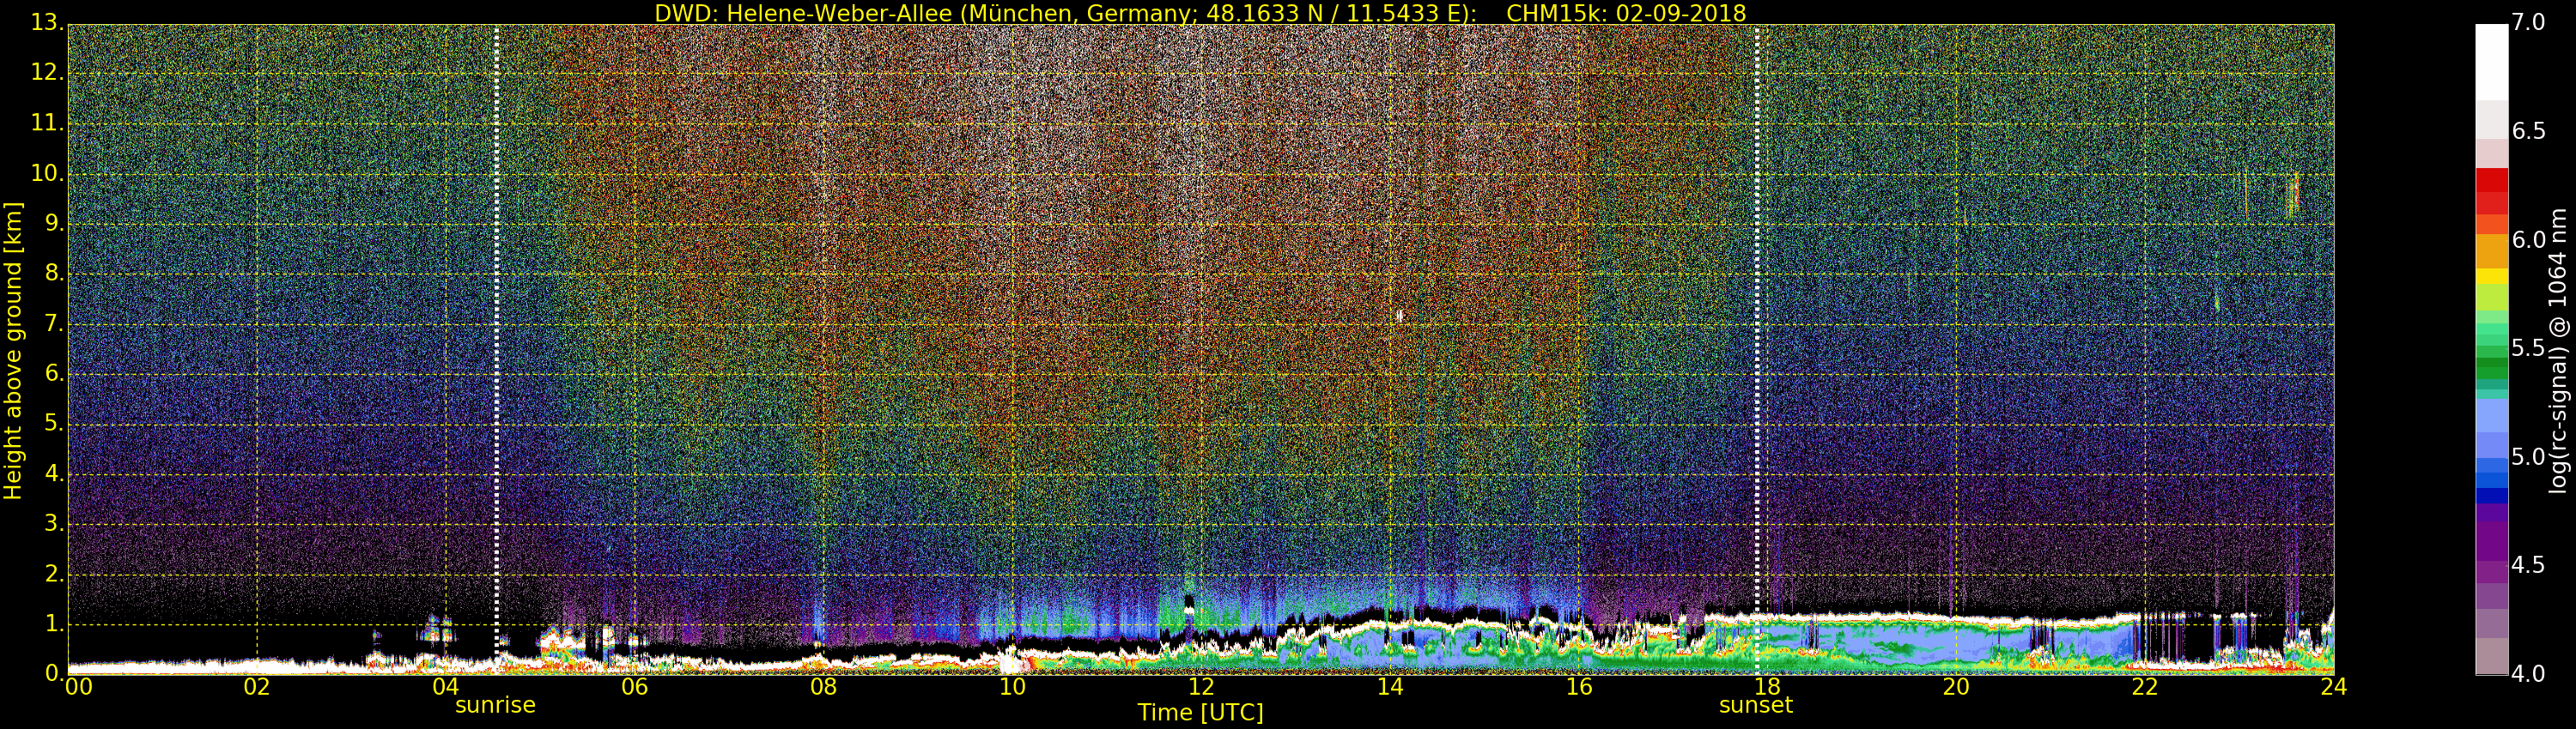Select the sunrise label below the time axis
Viewport: 2576px width, 729px height.
[x=495, y=705]
